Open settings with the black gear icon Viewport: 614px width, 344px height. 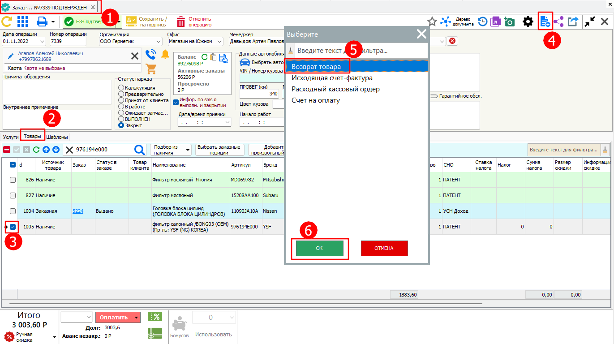[528, 21]
